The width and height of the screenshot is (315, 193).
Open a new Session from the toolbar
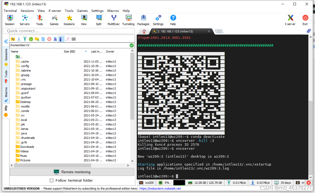coord(10,20)
